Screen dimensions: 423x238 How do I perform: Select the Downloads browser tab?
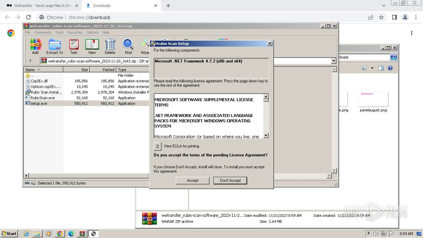[x=121, y=6]
